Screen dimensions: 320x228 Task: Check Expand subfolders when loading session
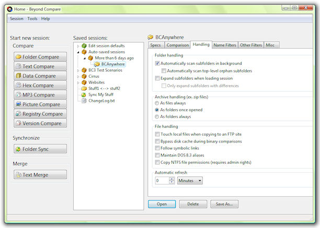[157, 78]
